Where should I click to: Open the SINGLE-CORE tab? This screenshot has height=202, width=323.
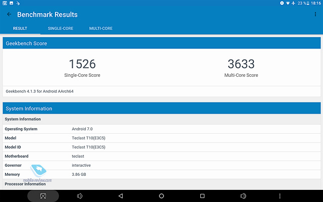(x=61, y=28)
